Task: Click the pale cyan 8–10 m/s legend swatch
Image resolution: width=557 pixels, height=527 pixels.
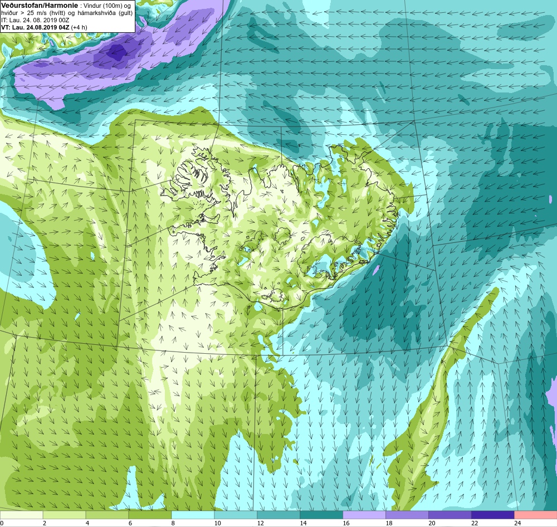Action: pos(193,515)
